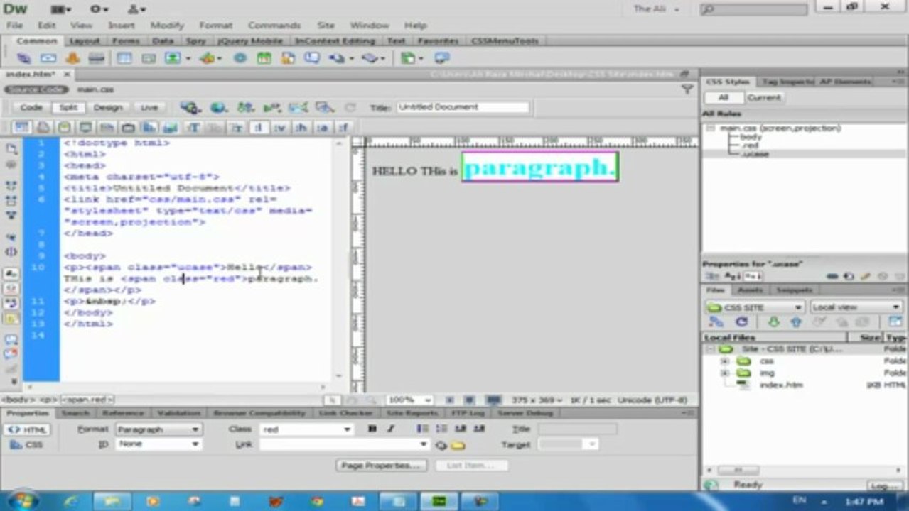Click the Horizontal Rule icon
Image resolution: width=909 pixels, height=511 pixels.
(x=97, y=58)
